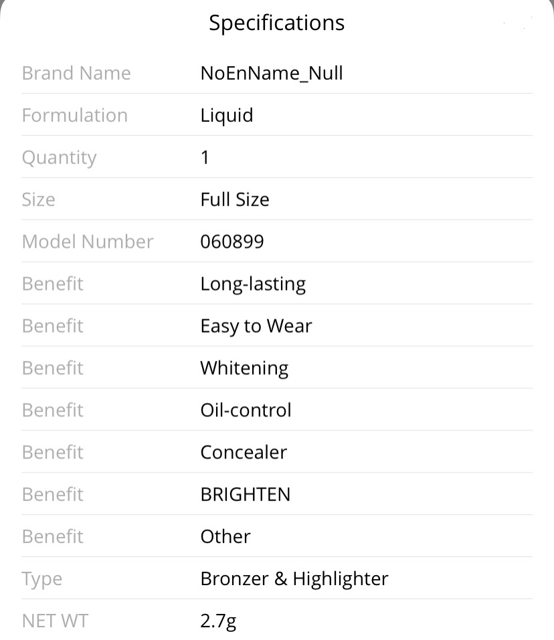
Task: Click the Formulation label
Action: pos(75,116)
